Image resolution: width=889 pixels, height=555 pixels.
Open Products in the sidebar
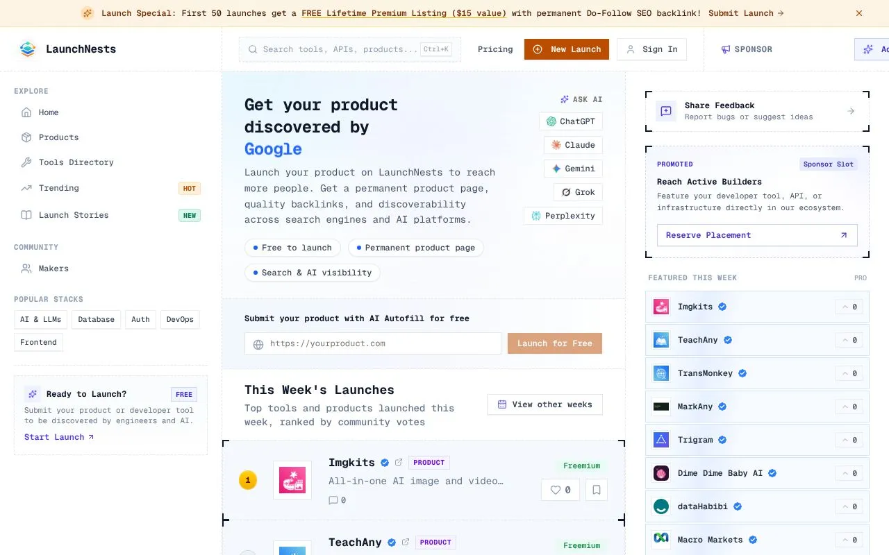(x=111, y=137)
